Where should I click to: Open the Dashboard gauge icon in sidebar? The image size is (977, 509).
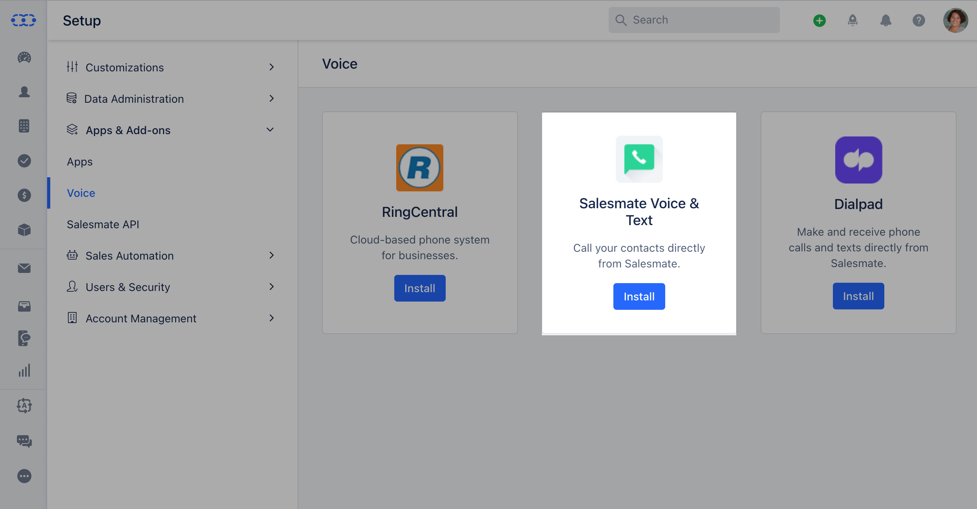24,58
